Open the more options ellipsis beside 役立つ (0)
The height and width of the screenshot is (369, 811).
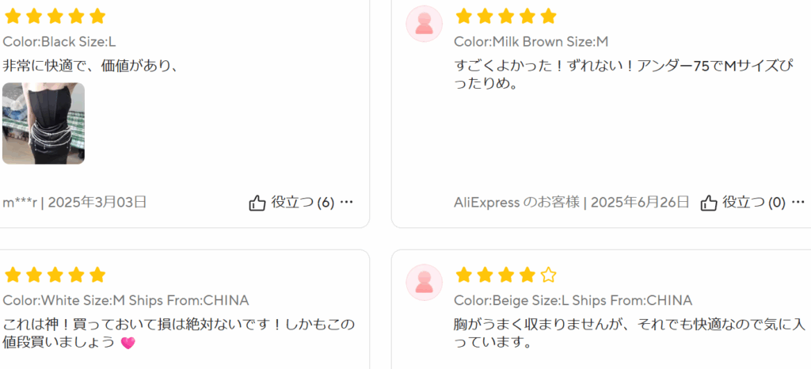[798, 202]
